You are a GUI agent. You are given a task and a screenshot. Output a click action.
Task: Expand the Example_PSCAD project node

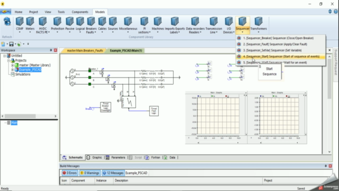click(12, 70)
